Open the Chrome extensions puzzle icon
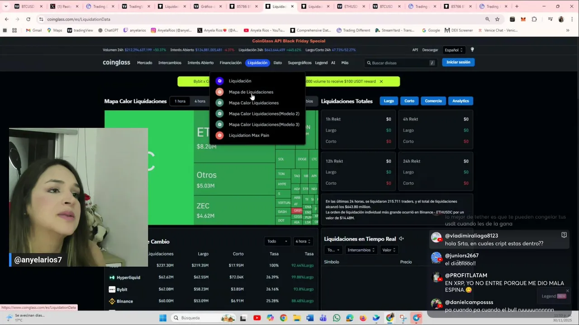The height and width of the screenshot is (325, 579). tap(534, 19)
